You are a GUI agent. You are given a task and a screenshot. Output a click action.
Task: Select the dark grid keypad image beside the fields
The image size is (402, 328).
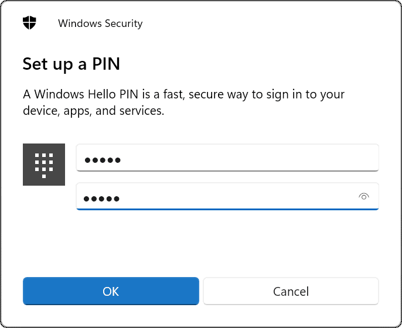[43, 164]
